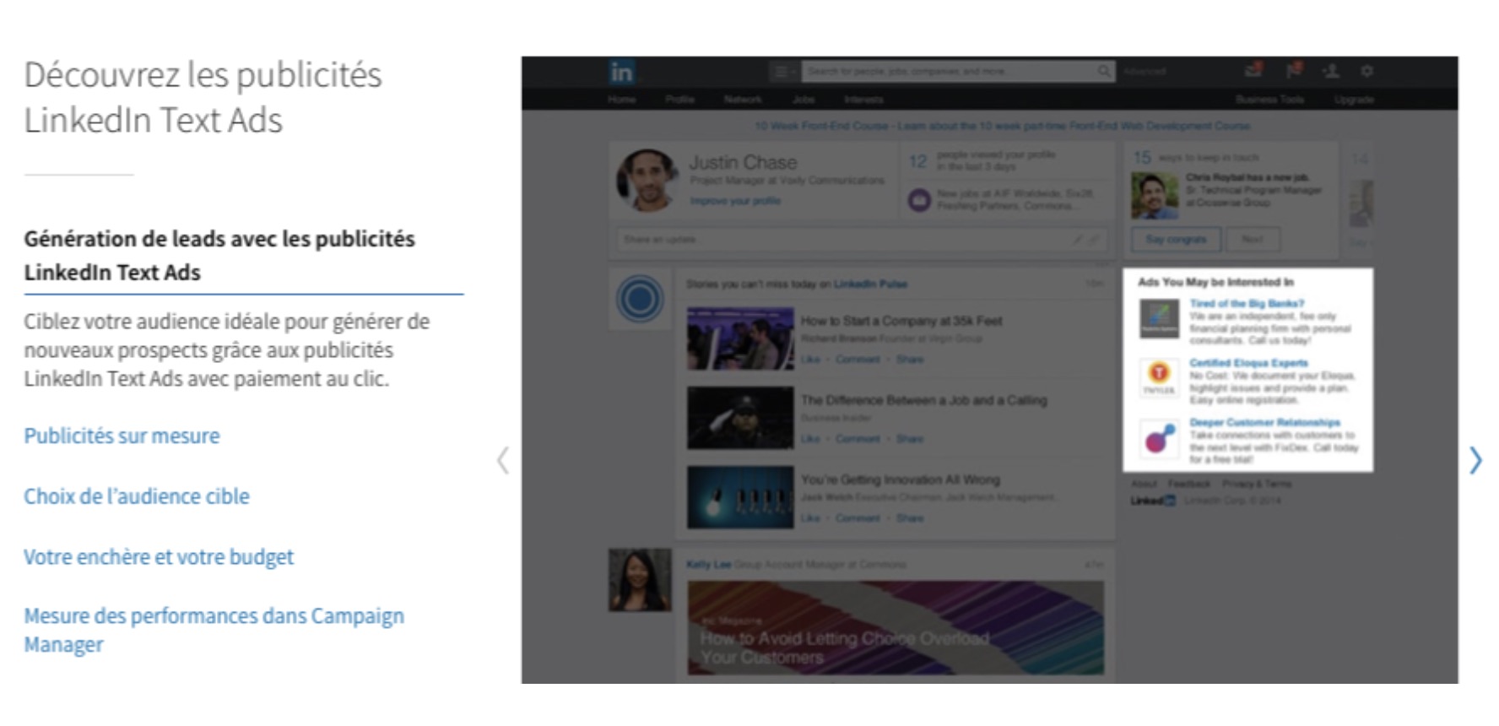Click the LinkedIn Pulse circular icon
This screenshot has width=1499, height=726.
[x=640, y=298]
